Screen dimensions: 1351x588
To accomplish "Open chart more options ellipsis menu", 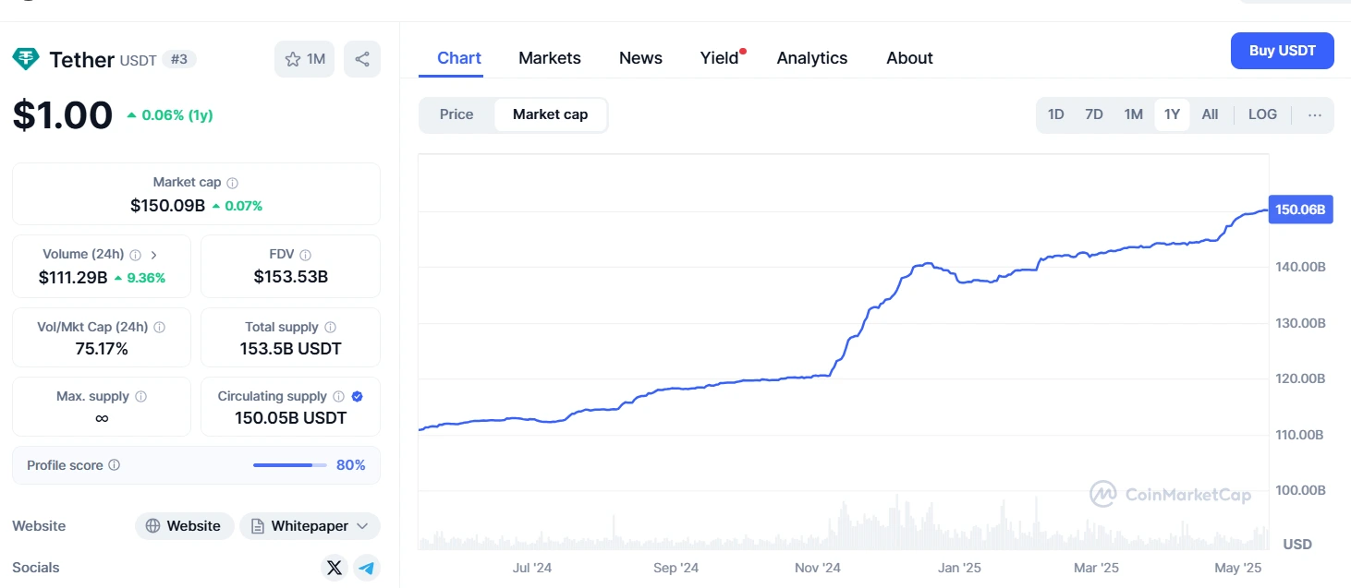I will (1315, 115).
